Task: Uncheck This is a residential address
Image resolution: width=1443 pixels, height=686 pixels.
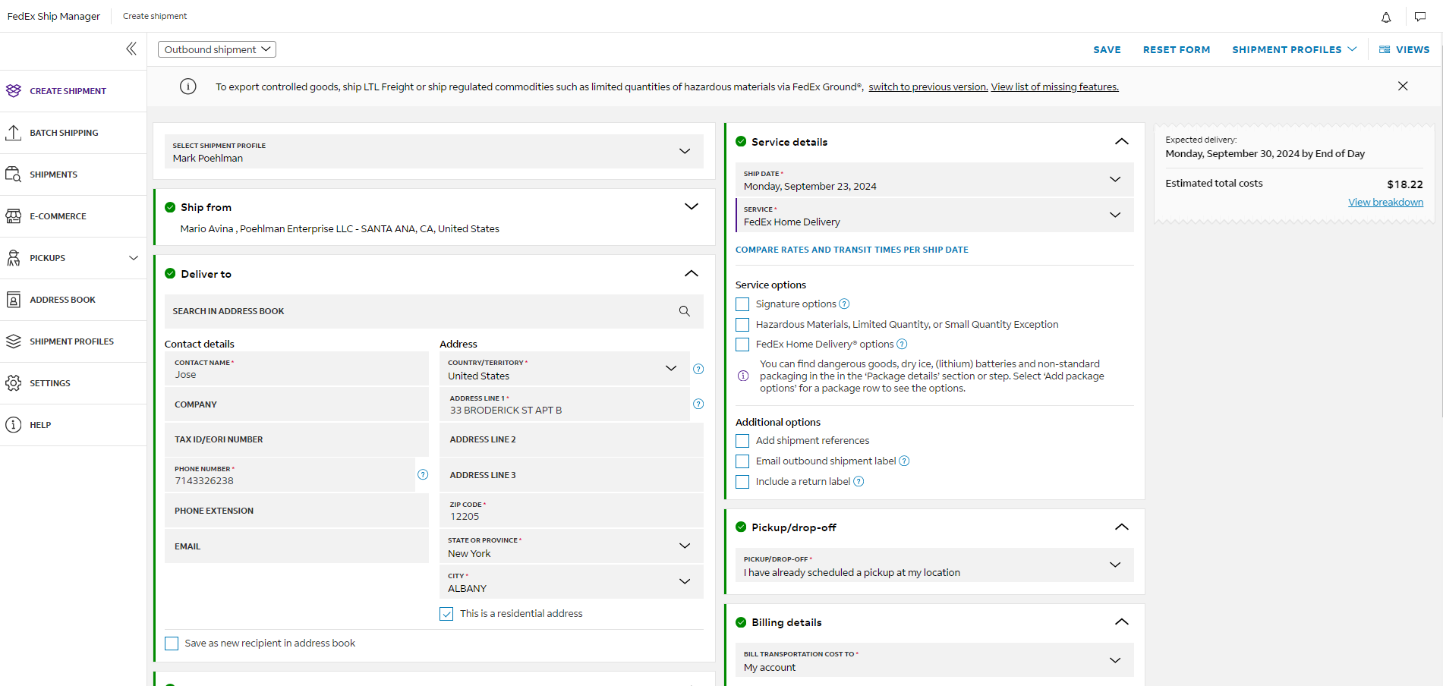Action: [446, 614]
